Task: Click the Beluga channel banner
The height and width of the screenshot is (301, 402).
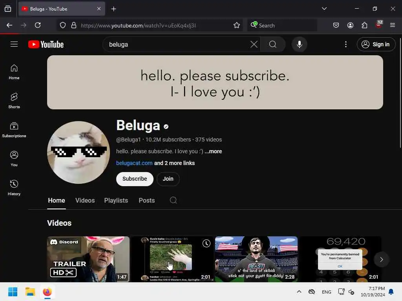Action: pos(215,82)
